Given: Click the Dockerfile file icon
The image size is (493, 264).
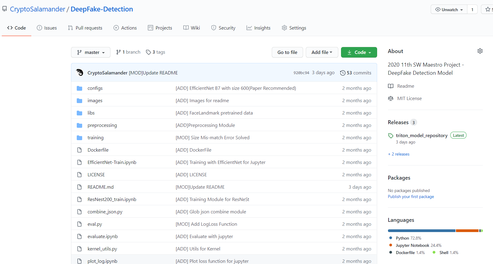Looking at the screenshot, I should tap(79, 150).
